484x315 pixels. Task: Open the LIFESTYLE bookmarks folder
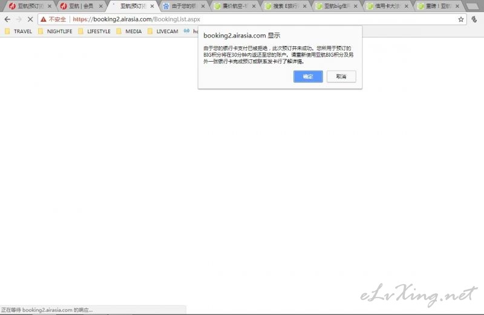point(94,31)
